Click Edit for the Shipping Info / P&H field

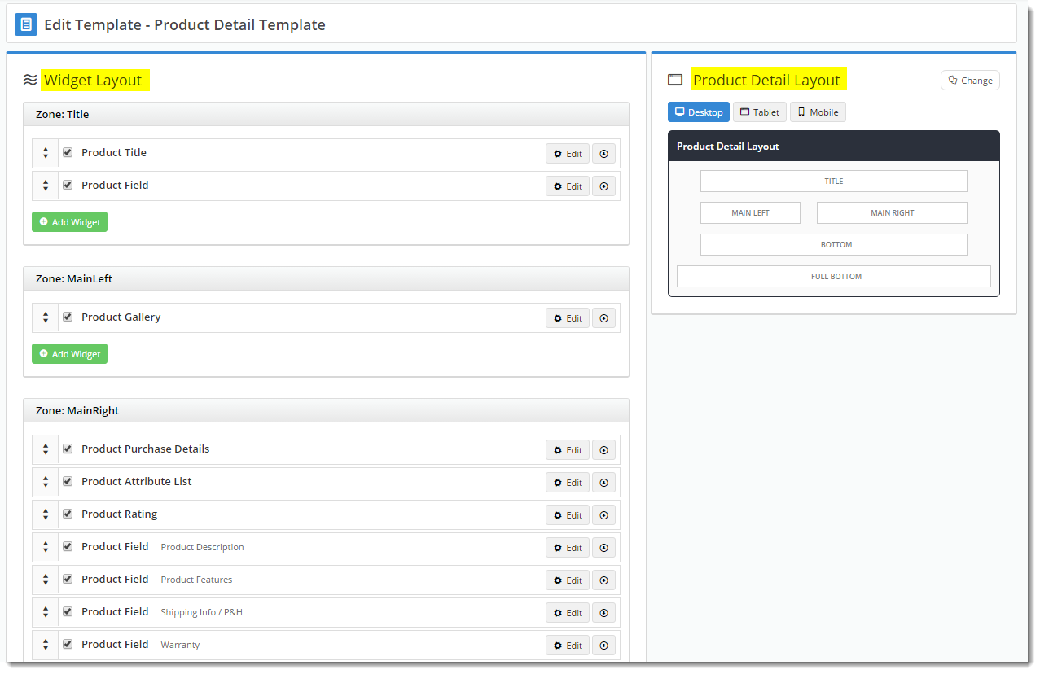point(568,613)
